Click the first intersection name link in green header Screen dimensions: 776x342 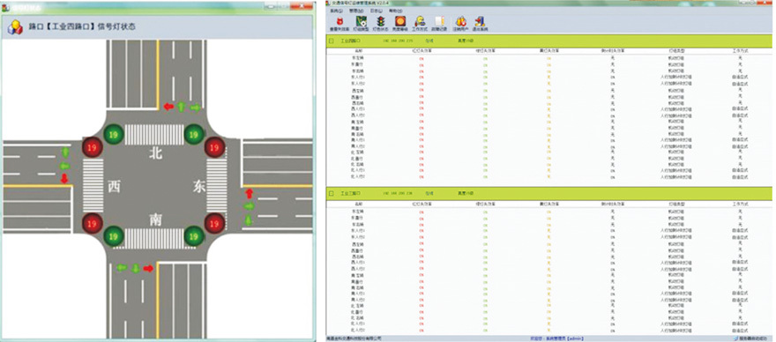(351, 41)
